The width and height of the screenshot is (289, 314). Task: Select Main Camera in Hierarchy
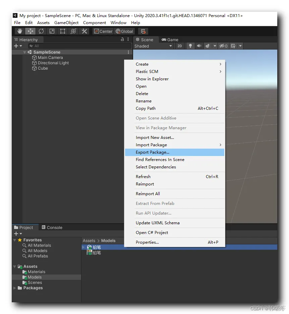50,58
